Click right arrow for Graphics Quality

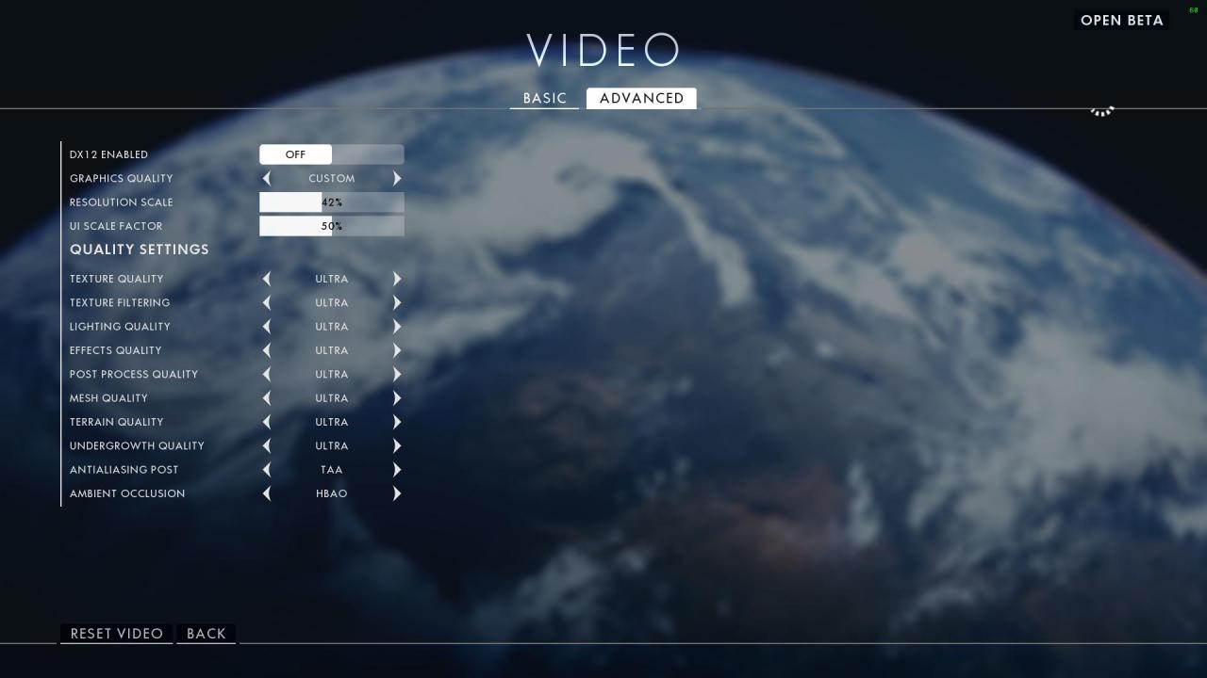pyautogui.click(x=397, y=178)
